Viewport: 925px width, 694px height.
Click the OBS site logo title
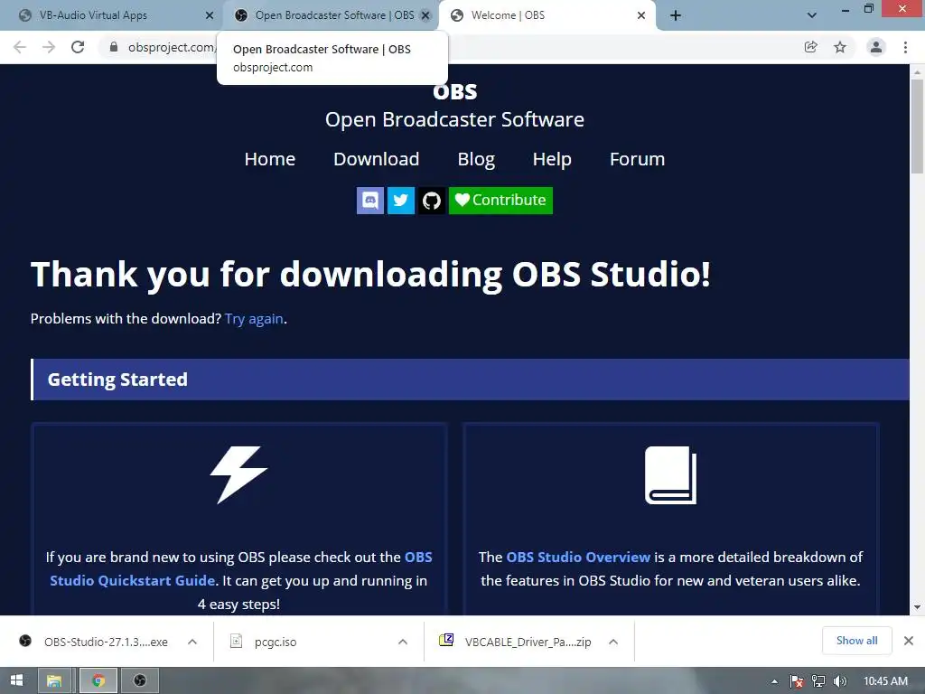pos(455,92)
